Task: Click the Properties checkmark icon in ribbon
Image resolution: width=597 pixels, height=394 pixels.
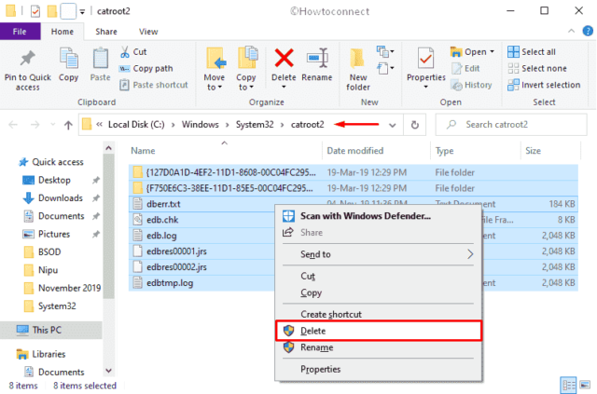Action: (425, 58)
